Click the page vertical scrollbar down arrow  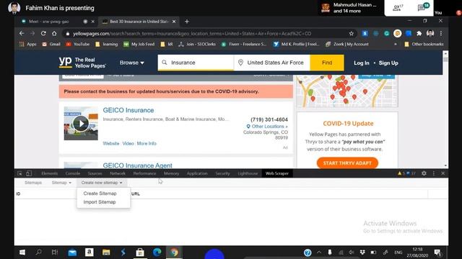(445, 165)
